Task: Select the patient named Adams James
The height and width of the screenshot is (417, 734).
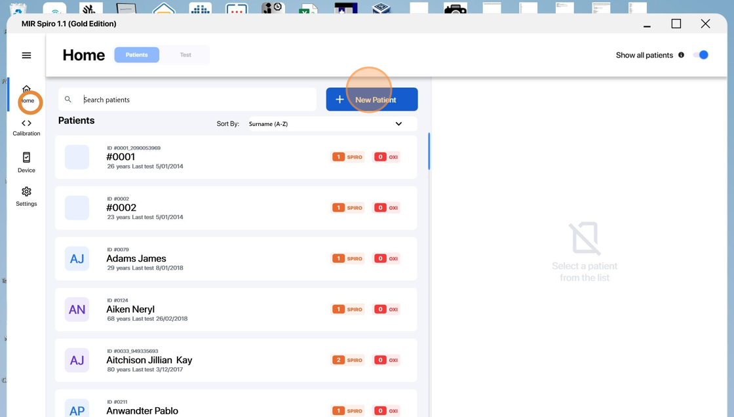Action: tap(236, 258)
